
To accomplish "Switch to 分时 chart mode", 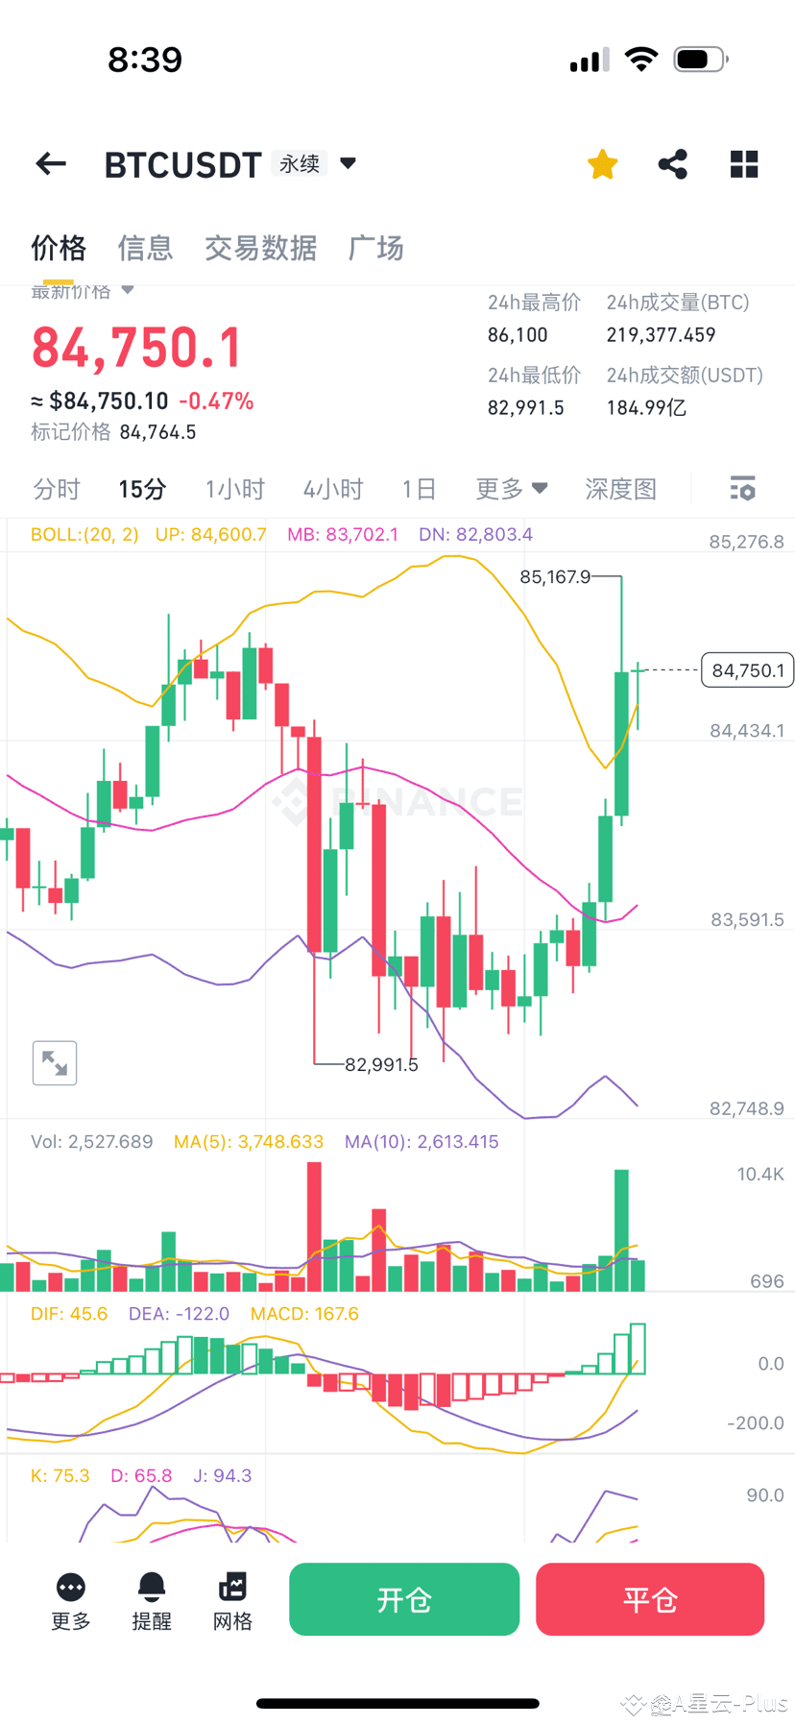I will [x=56, y=489].
